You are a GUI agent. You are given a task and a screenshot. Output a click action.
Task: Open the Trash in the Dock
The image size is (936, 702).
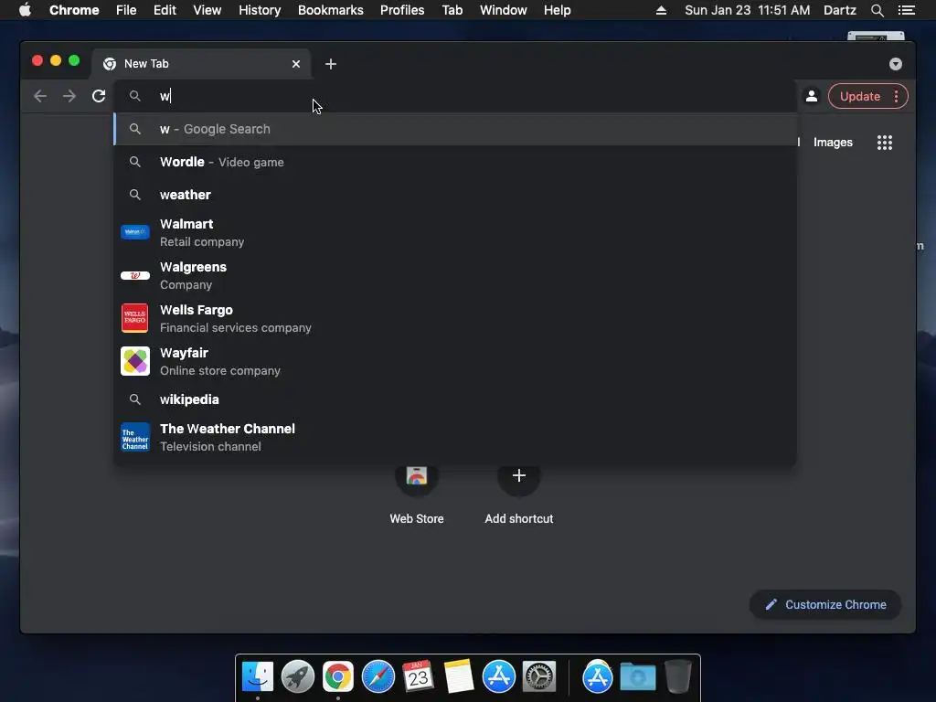pos(678,676)
